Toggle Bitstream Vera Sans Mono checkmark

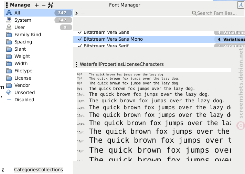coord(80,39)
